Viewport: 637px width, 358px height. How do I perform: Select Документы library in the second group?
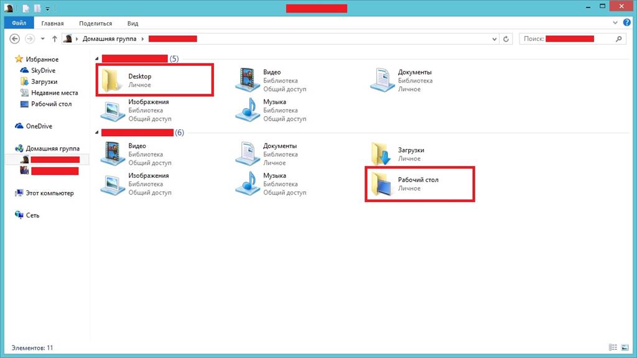266,154
